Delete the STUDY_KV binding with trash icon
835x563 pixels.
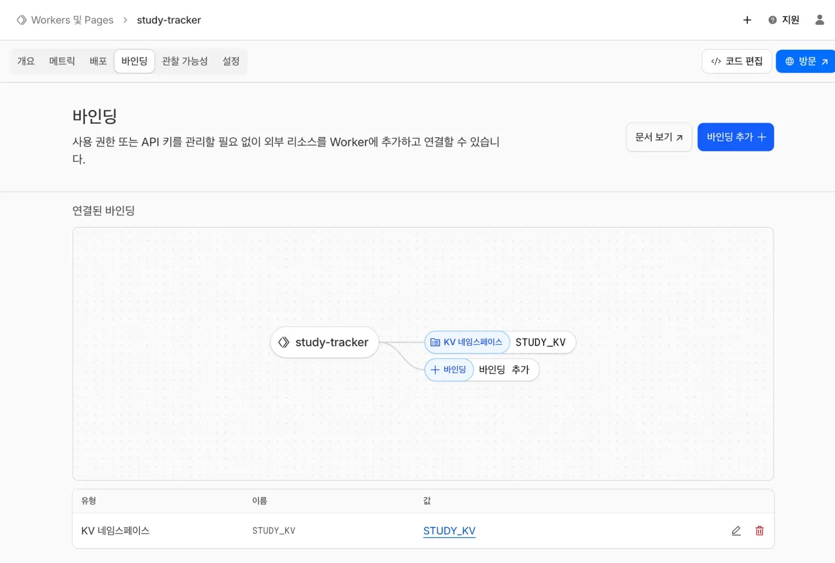(x=760, y=531)
